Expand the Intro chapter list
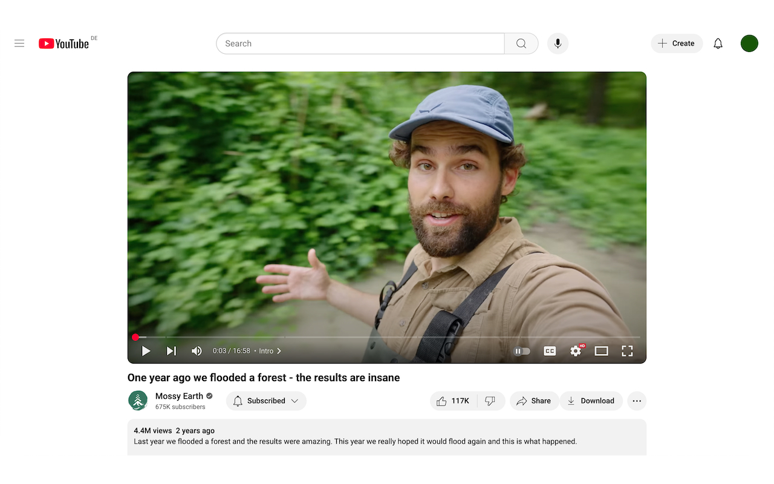774x484 pixels. [x=270, y=351]
